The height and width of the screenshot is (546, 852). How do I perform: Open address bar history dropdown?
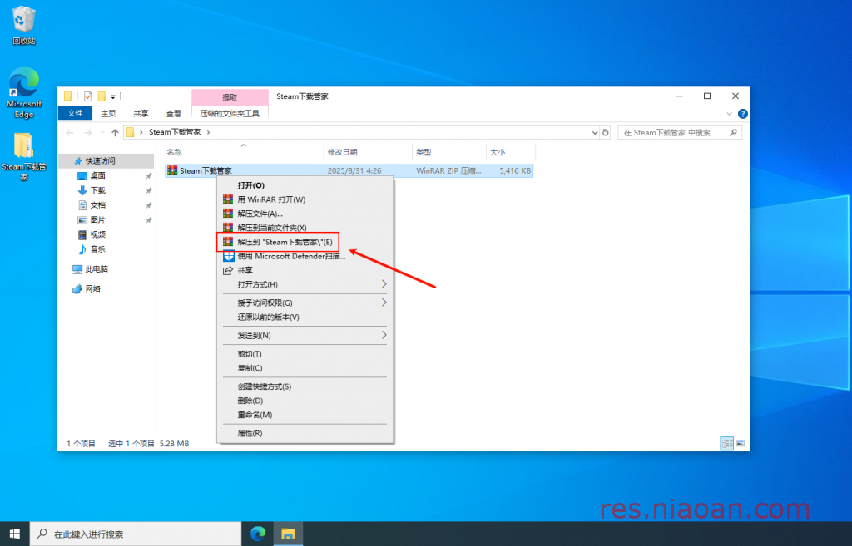[x=594, y=132]
